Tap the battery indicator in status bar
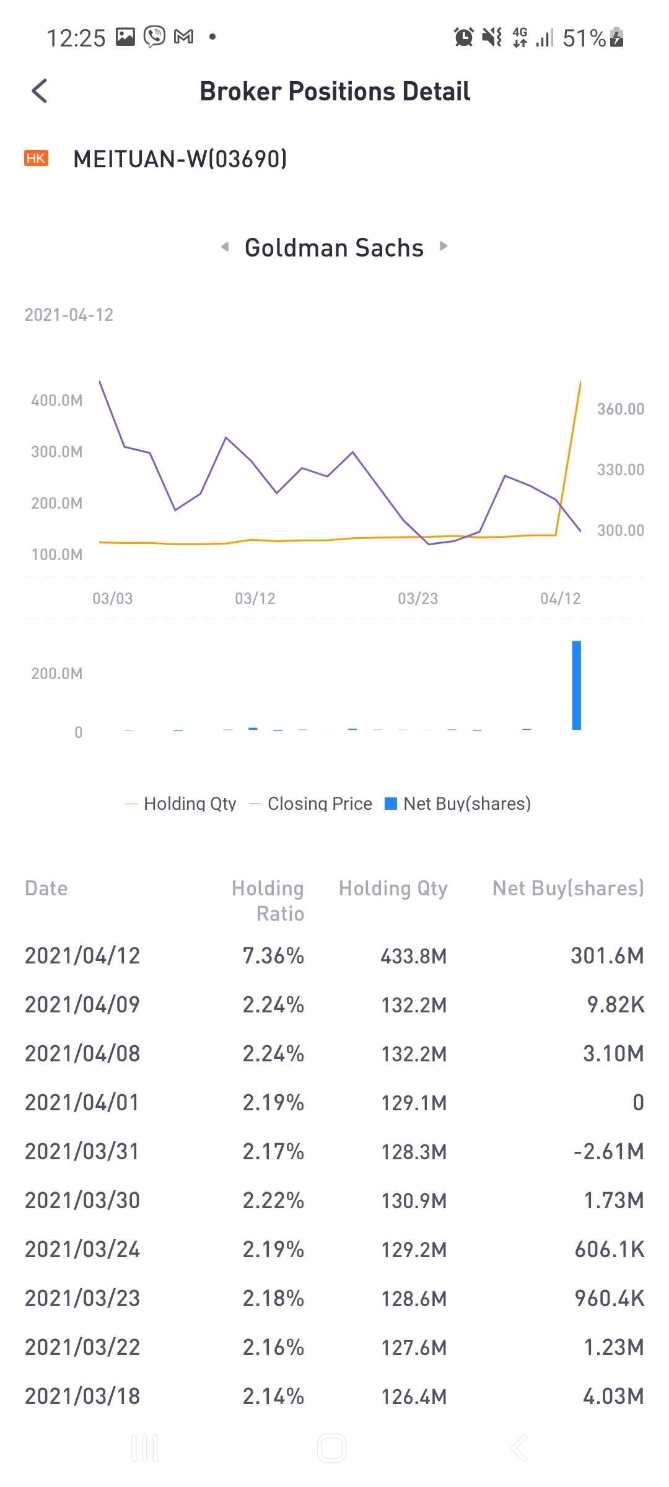 617,37
